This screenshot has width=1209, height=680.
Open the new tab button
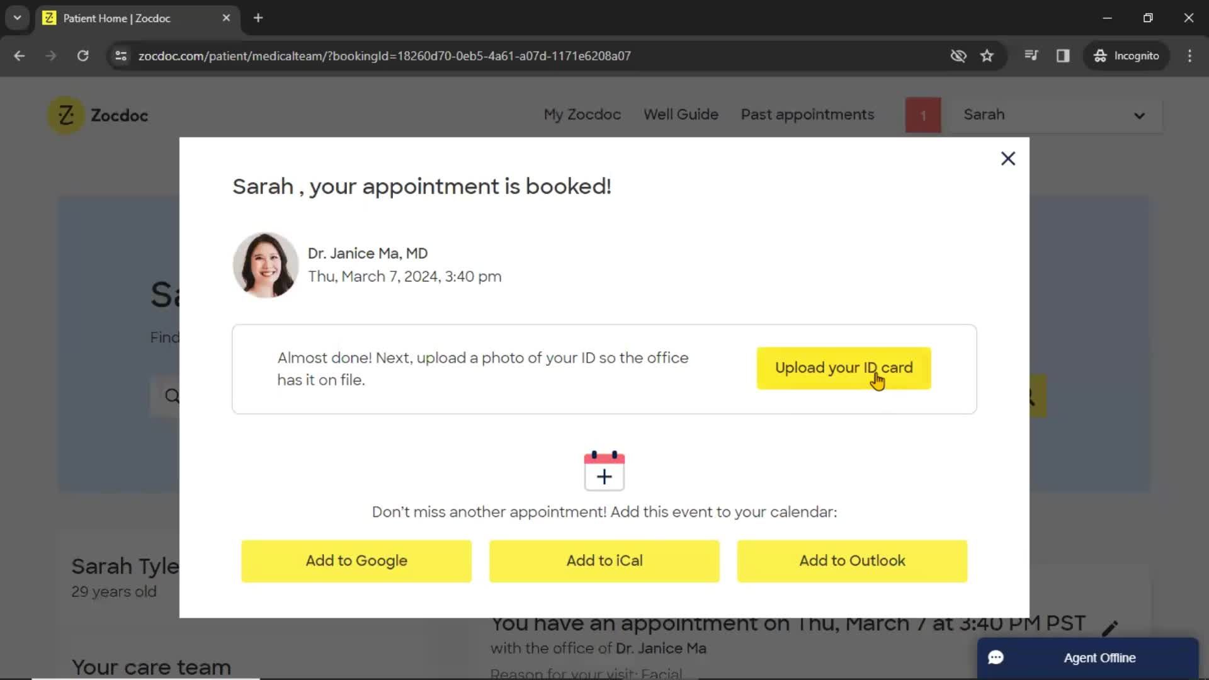click(258, 18)
